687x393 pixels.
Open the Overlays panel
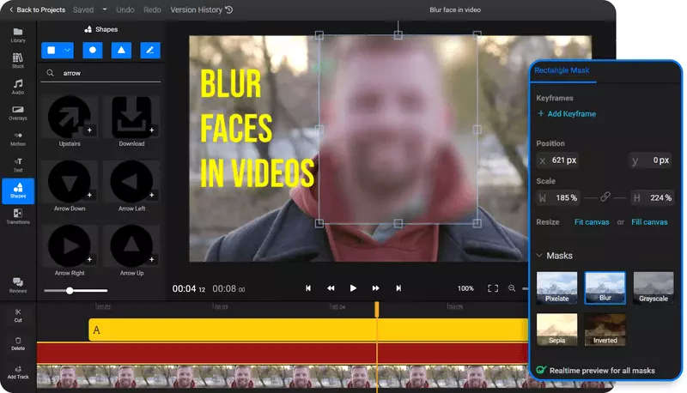pyautogui.click(x=18, y=113)
